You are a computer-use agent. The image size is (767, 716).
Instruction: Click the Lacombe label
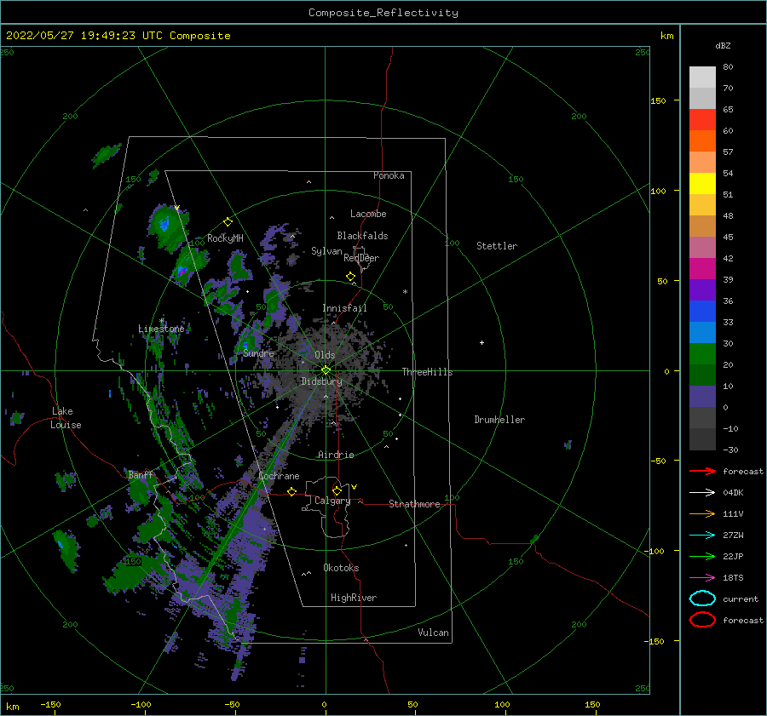tap(368, 214)
